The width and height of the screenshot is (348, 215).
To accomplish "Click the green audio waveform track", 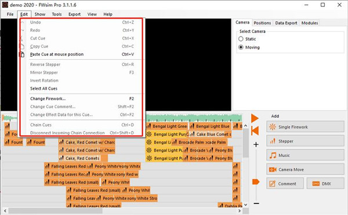I will coord(194,118).
